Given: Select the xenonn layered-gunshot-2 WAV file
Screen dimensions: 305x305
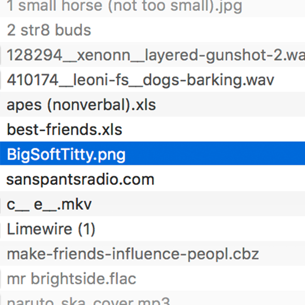Looking at the screenshot, I should tap(155, 55).
